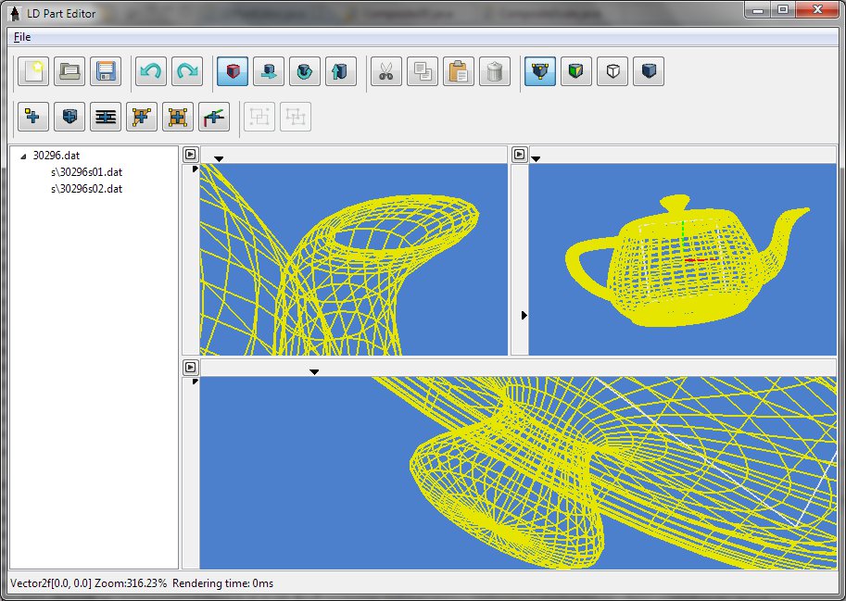Toggle the highlighted vertices mode button
This screenshot has width=846, height=601.
point(540,72)
